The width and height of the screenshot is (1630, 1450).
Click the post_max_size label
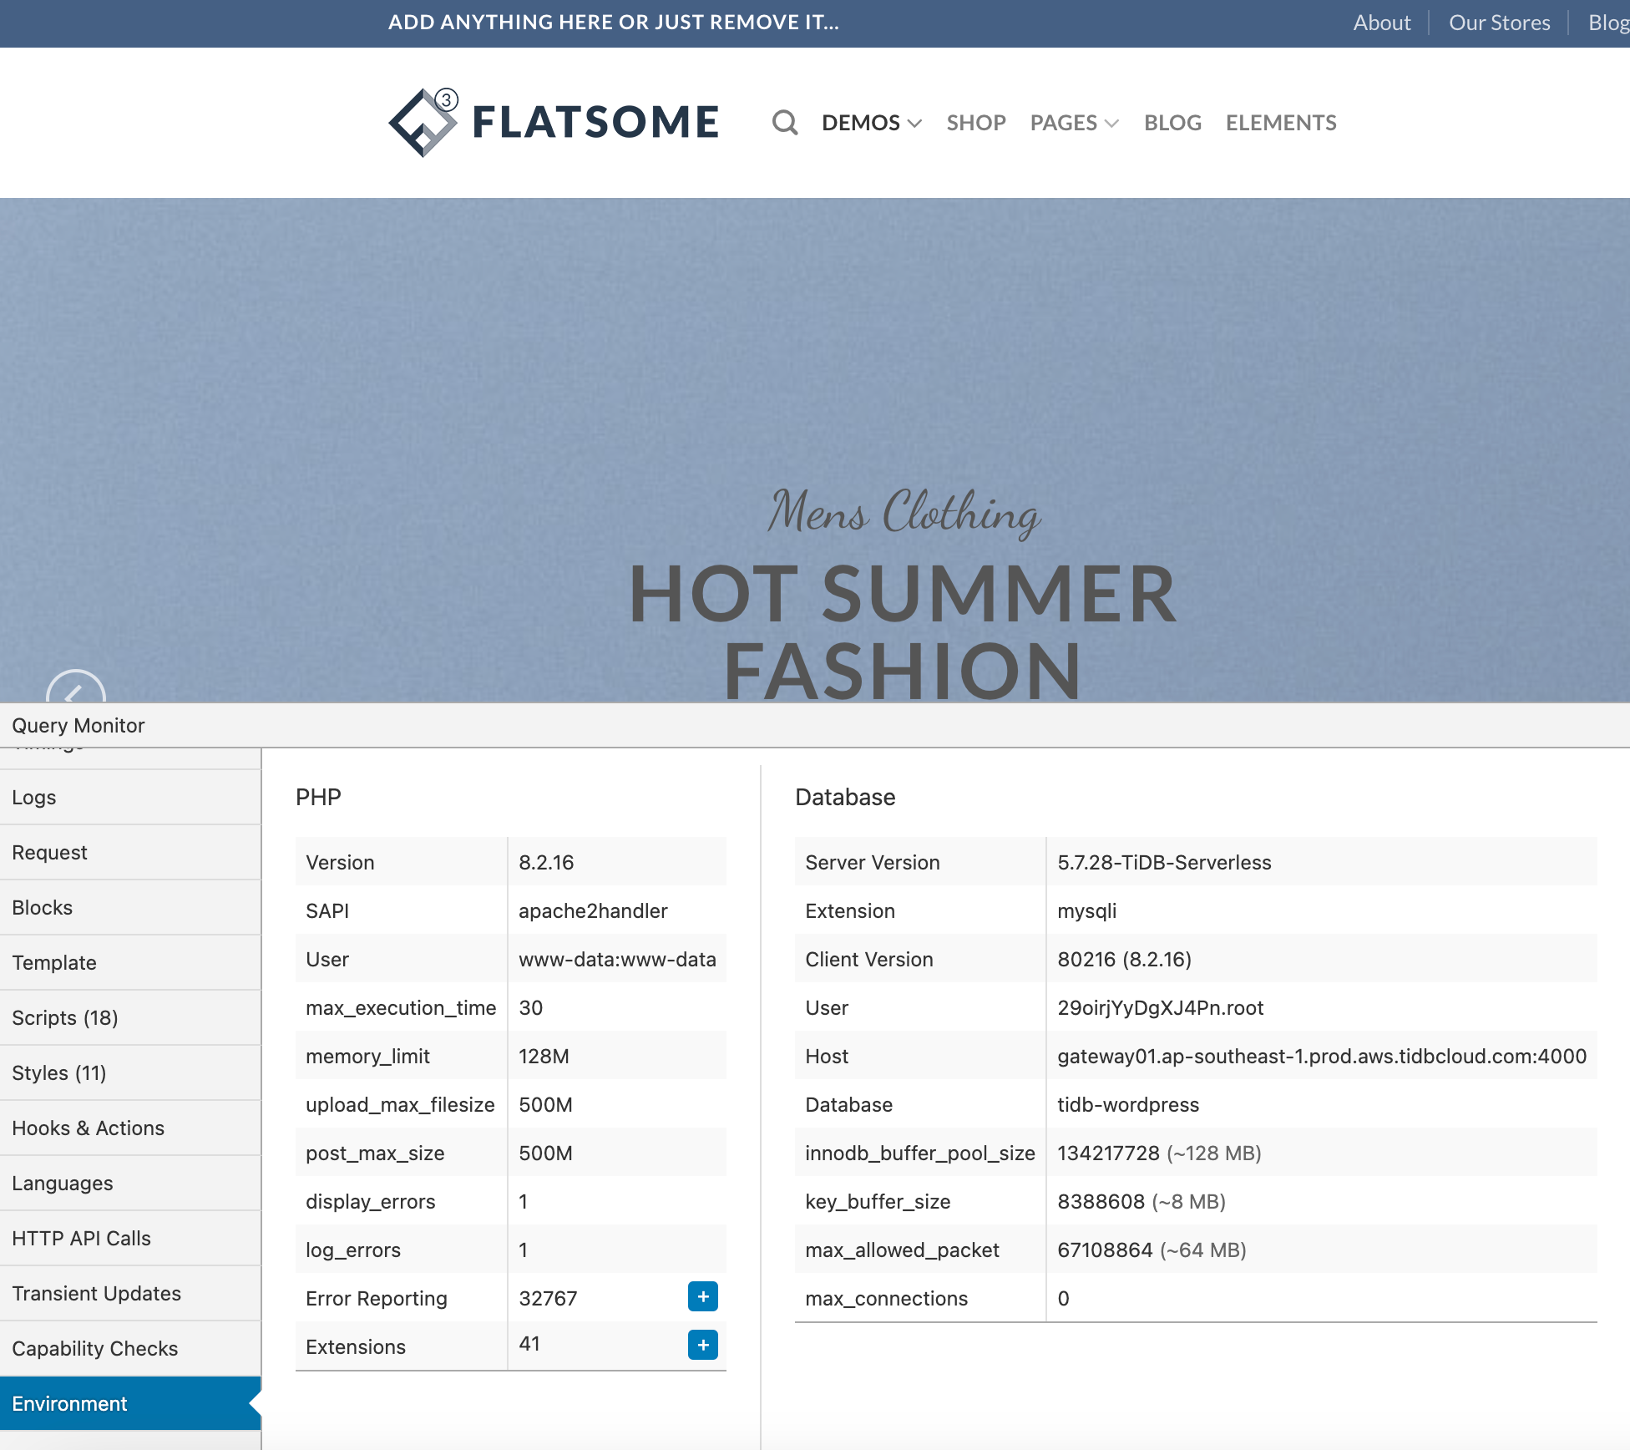tap(375, 1153)
